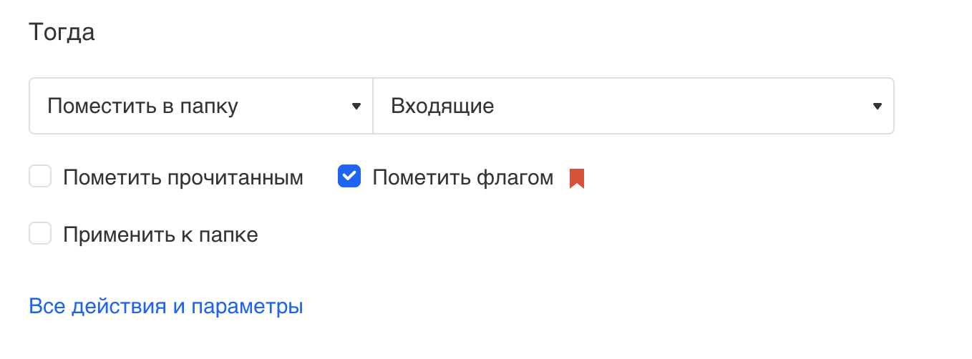Click the white checkmark in blue box

coord(349,176)
